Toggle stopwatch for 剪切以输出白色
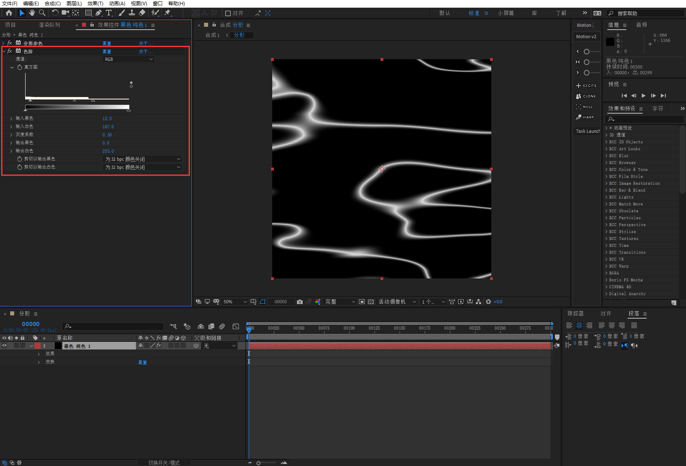Viewport: 686px width, 466px height. pos(19,167)
